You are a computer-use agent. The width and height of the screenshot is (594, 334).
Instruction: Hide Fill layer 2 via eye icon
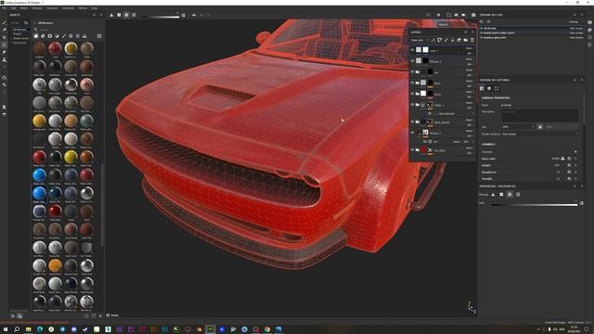[412, 60]
